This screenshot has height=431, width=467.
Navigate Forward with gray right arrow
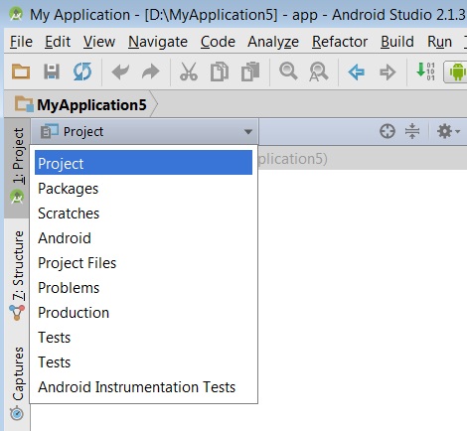388,72
